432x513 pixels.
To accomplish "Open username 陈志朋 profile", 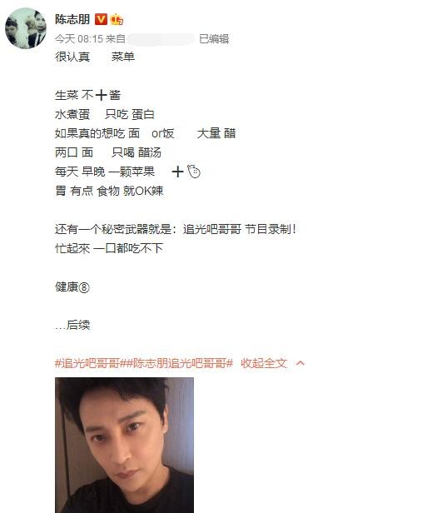I will [x=72, y=19].
